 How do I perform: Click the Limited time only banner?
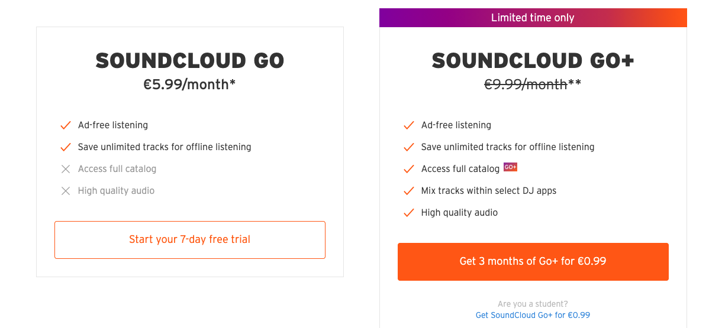(x=533, y=18)
